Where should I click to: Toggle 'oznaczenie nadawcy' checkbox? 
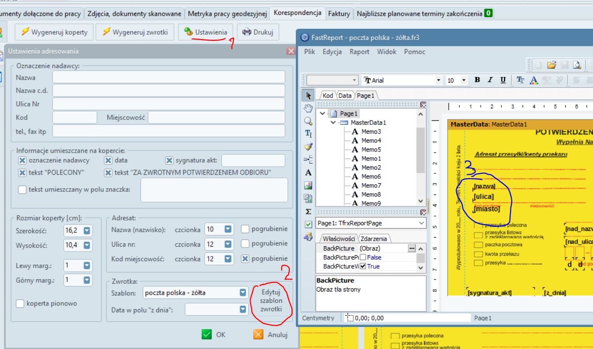tap(22, 160)
